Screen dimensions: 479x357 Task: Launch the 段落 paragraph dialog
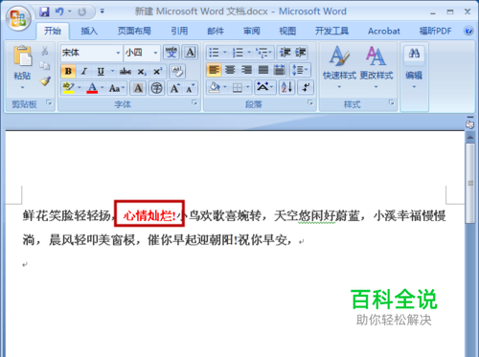310,102
